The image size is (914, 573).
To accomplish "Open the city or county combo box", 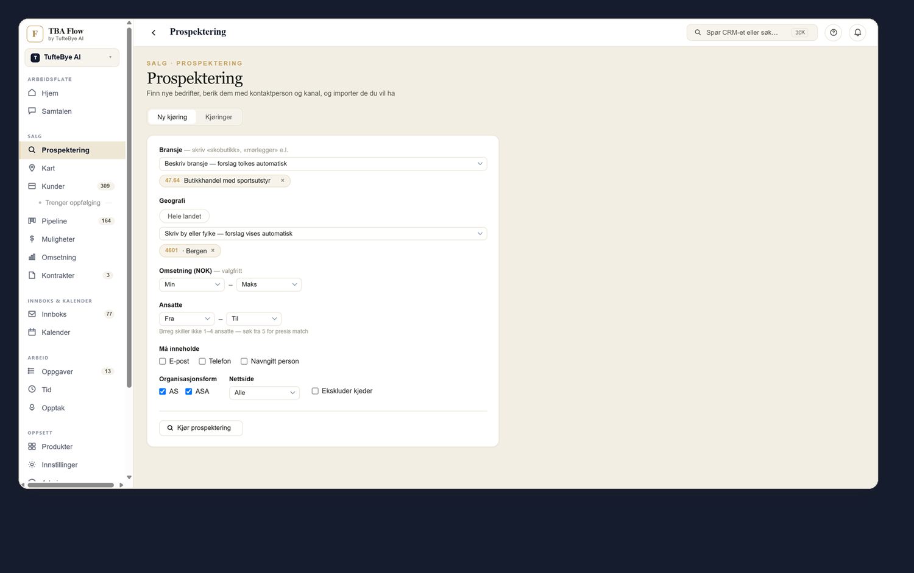I will tap(323, 234).
